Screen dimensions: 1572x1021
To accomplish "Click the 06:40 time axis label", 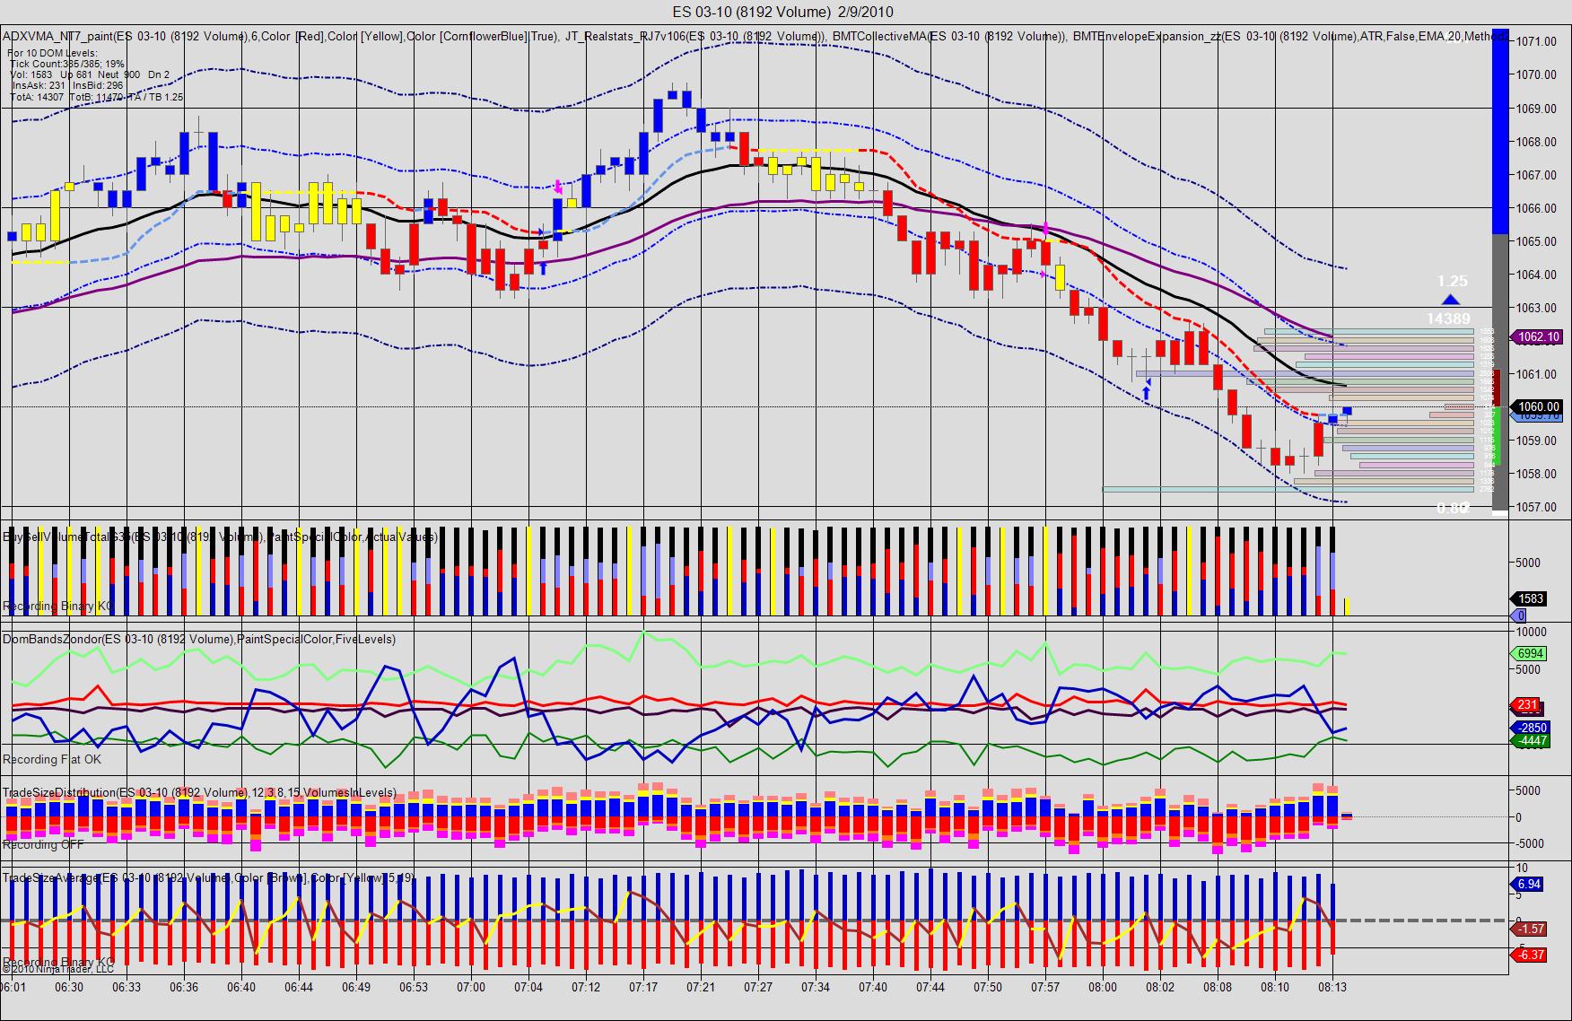I will click(x=241, y=987).
